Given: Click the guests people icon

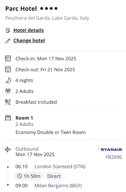Looking at the screenshot, I should pos(8,91).
